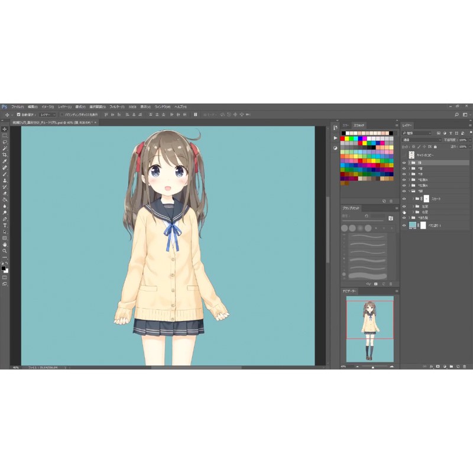Enable the 自動選択 checkbox in options bar
Viewport: 473px width, 473px height.
coord(20,114)
